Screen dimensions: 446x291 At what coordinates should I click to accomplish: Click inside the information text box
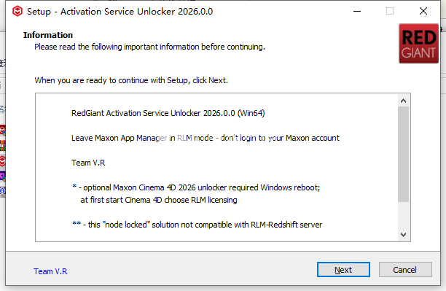(x=216, y=168)
